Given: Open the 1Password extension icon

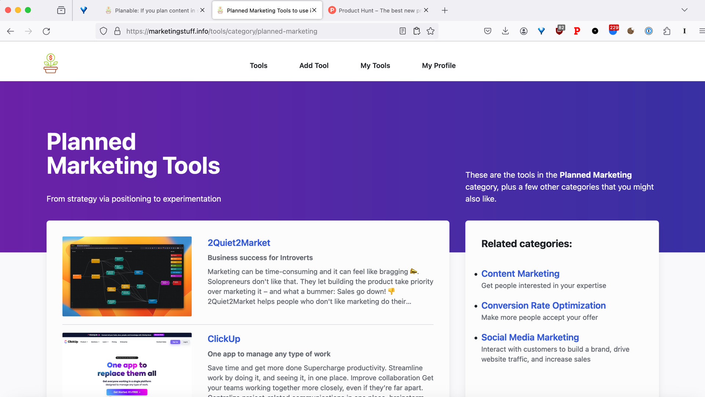Looking at the screenshot, I should pyautogui.click(x=649, y=31).
